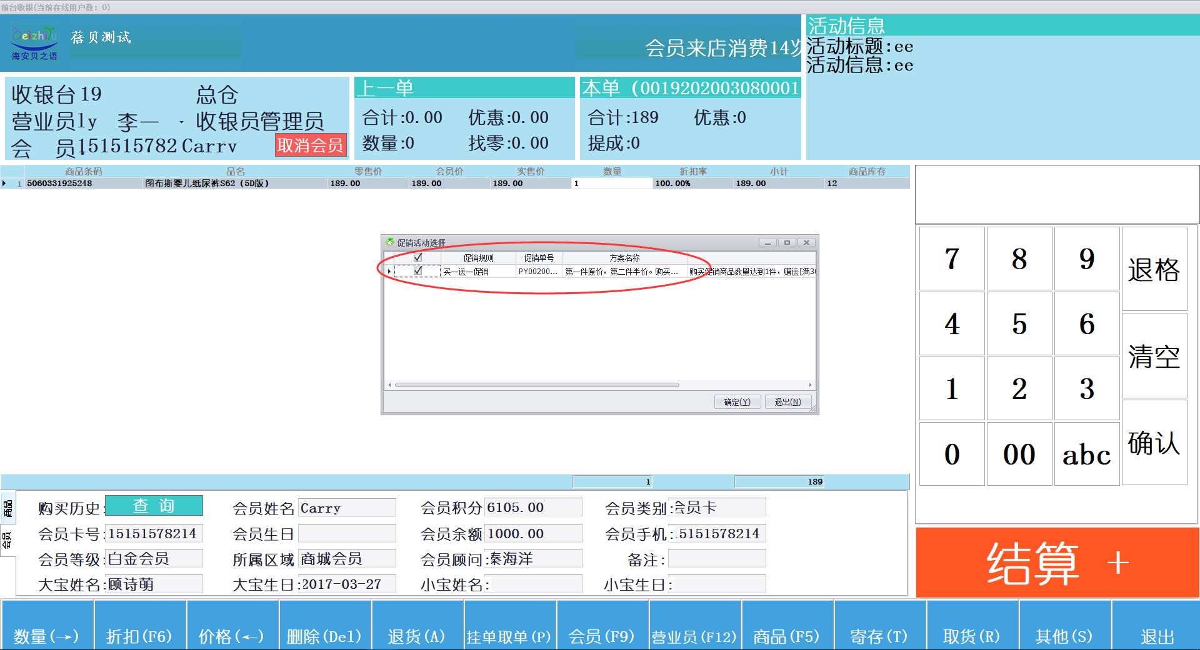Viewport: 1200px width, 650px height.
Task: Switch keypad to abc letters
Action: tap(1087, 454)
